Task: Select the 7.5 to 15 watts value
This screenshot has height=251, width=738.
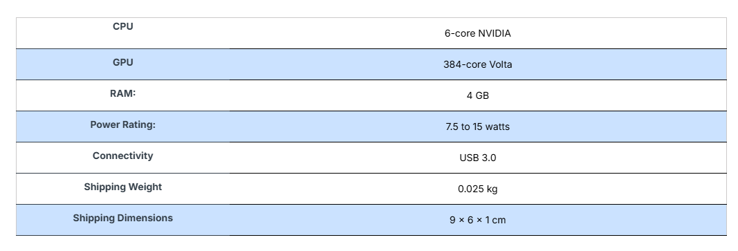Action: 478,127
